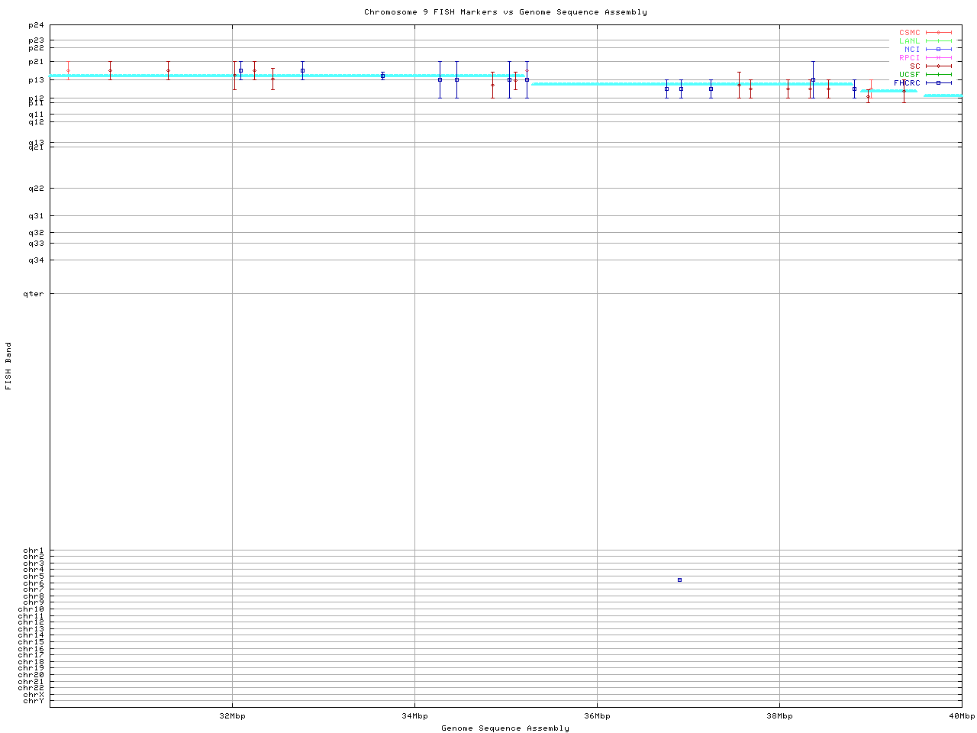Screen dimensions: 977x733
Task: Click the 36Mbp x-axis tick label
Action: [x=597, y=716]
